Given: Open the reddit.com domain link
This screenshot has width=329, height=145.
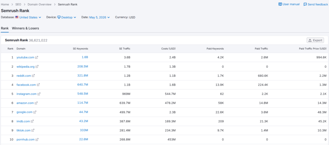Looking at the screenshot, I should [24, 76].
